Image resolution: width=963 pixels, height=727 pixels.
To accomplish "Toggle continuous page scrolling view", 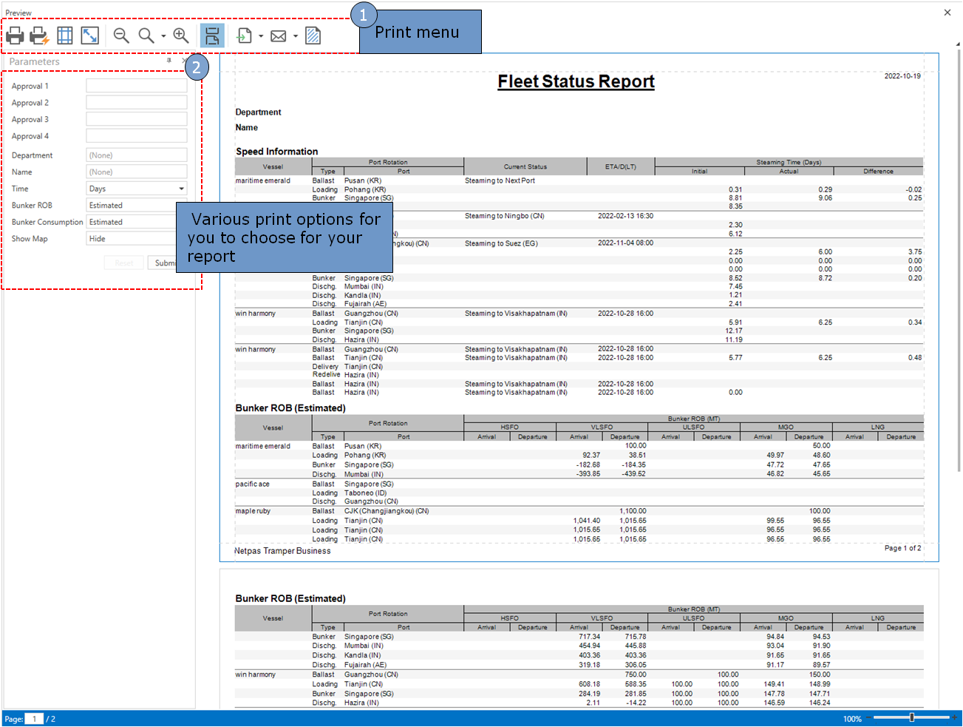I will coord(212,35).
